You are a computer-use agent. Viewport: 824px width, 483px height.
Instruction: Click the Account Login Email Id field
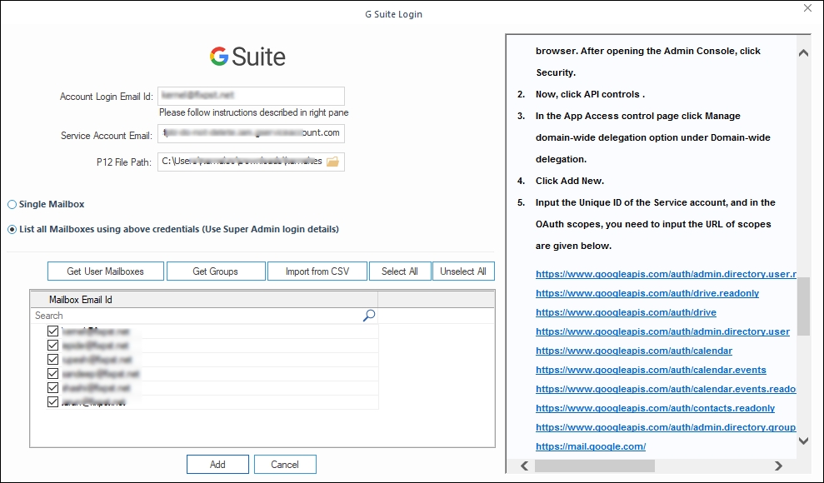[x=251, y=96]
